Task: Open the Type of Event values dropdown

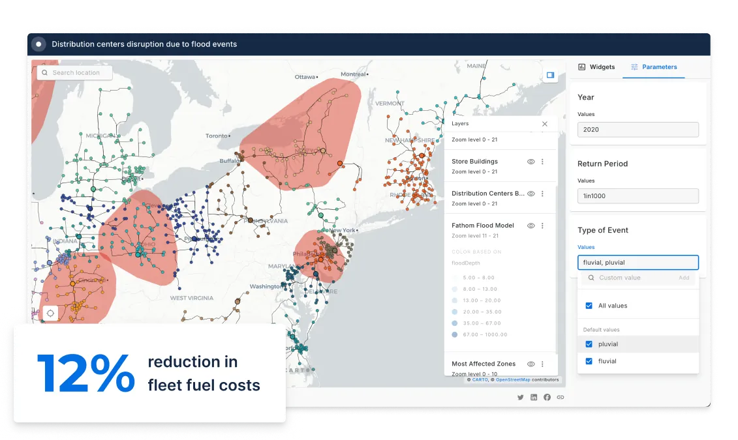Action: click(638, 262)
